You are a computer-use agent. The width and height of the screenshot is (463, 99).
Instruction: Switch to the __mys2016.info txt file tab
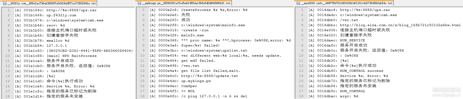[344, 3]
